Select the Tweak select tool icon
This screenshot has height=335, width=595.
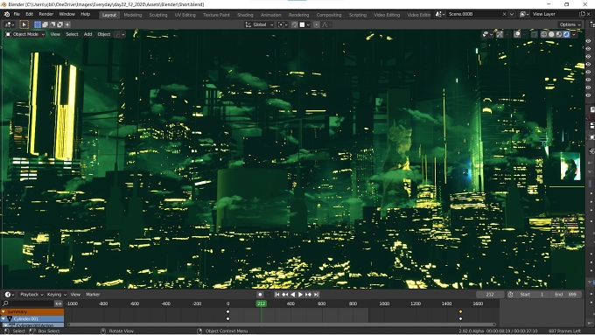(x=24, y=24)
